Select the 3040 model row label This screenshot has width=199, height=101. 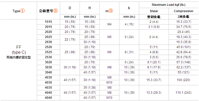[x=48, y=72]
